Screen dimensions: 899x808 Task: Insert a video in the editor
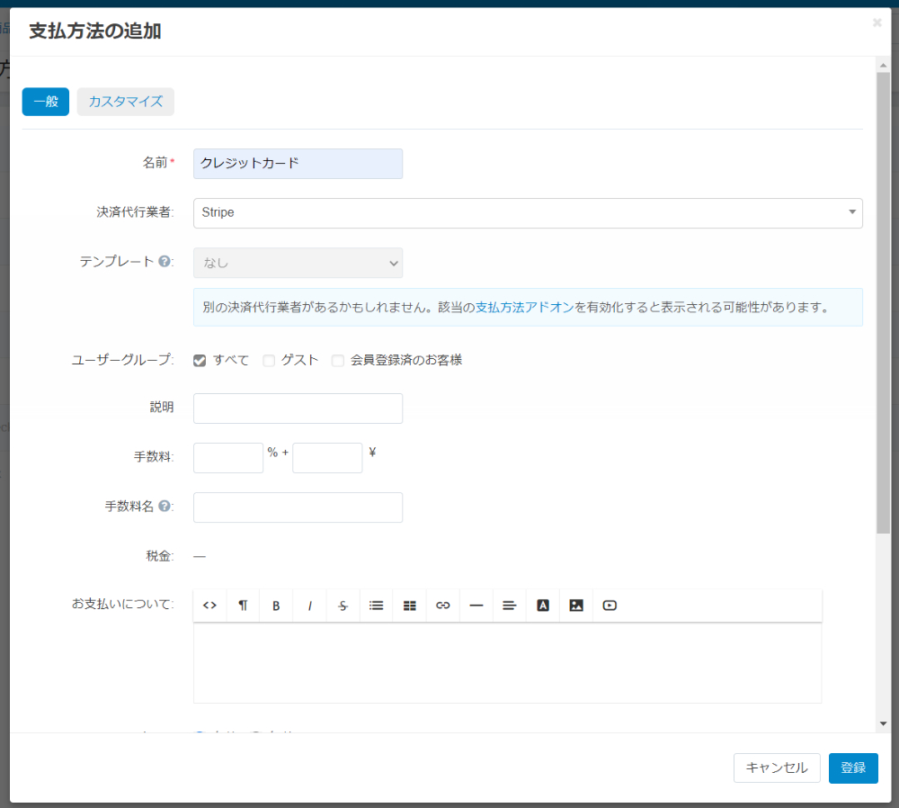tap(610, 606)
